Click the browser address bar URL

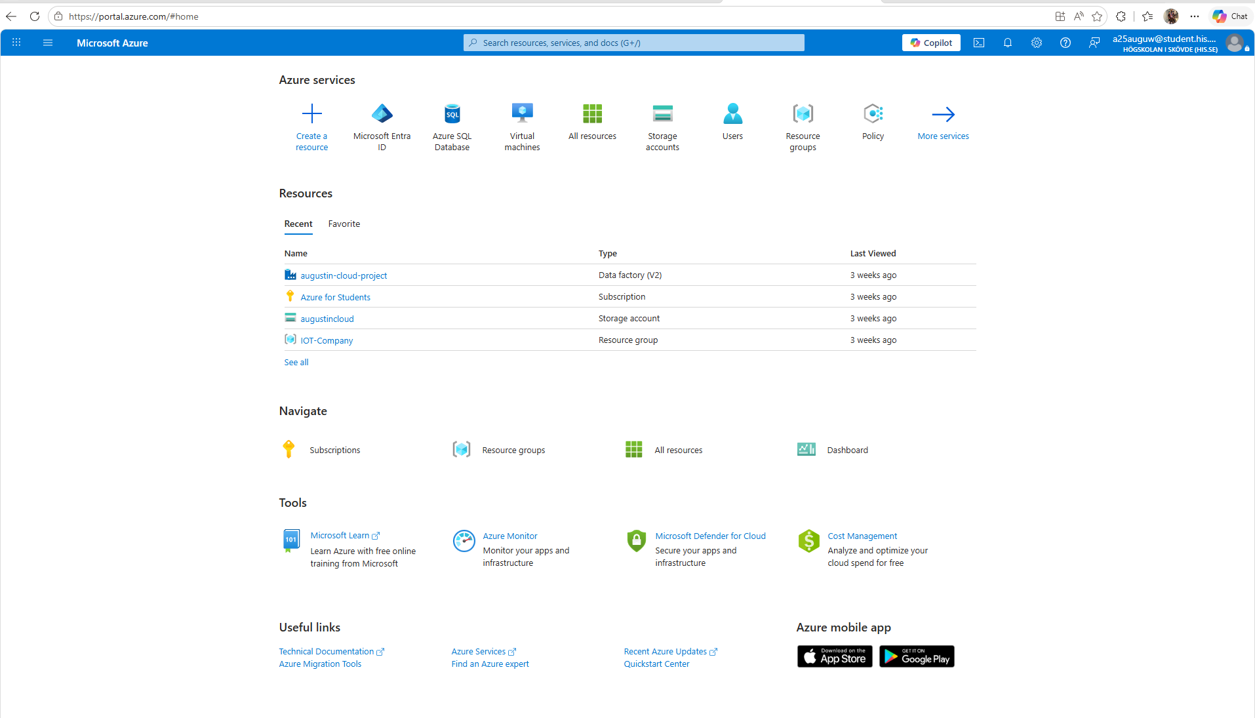(x=134, y=16)
